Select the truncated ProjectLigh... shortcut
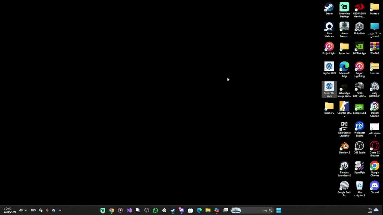 329,49
